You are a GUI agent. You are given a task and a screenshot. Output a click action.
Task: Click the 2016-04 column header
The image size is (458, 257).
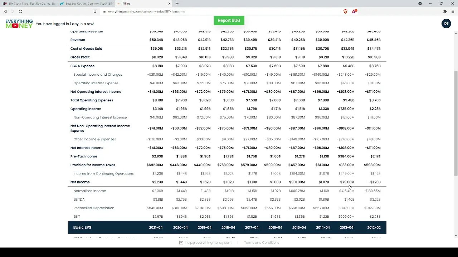tap(275, 227)
